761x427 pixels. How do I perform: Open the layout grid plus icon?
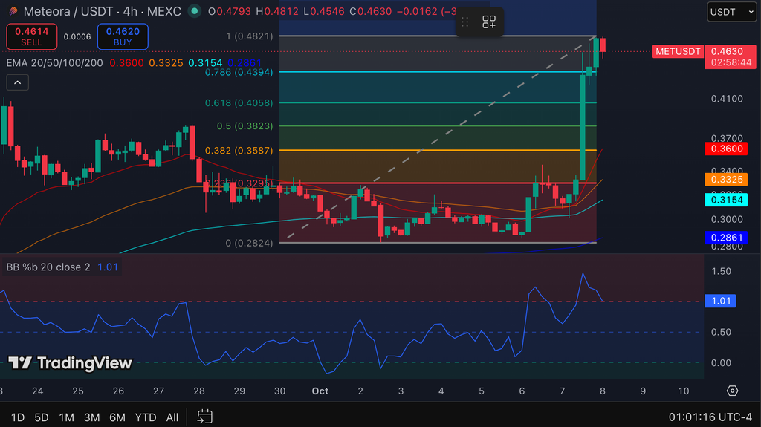489,22
